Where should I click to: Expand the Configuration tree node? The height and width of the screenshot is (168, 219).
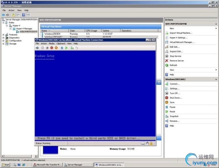[3, 41]
